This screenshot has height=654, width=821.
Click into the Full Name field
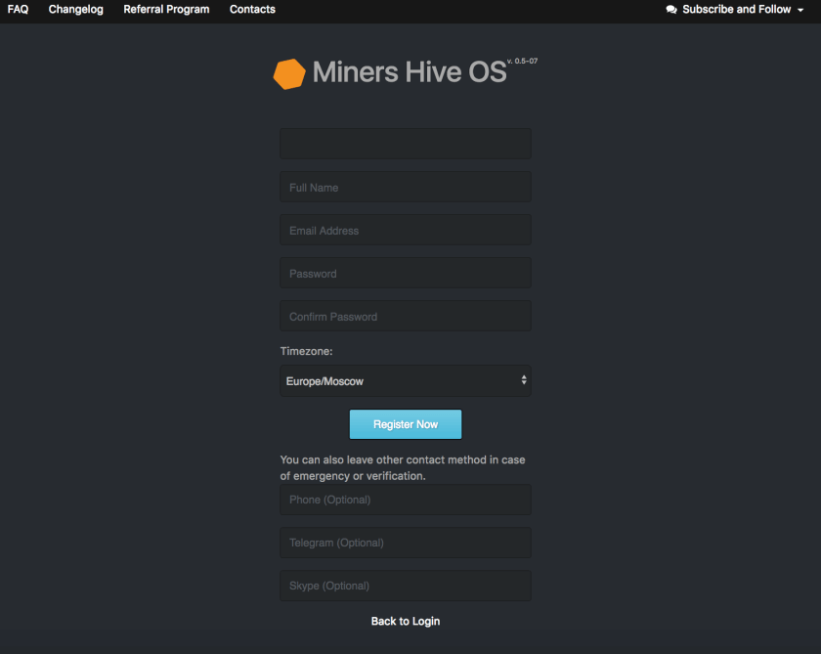[x=405, y=187]
